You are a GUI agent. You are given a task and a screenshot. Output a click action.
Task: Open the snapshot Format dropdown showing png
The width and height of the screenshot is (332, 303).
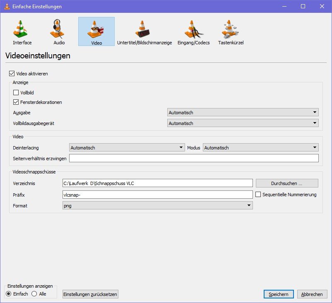pos(158,205)
